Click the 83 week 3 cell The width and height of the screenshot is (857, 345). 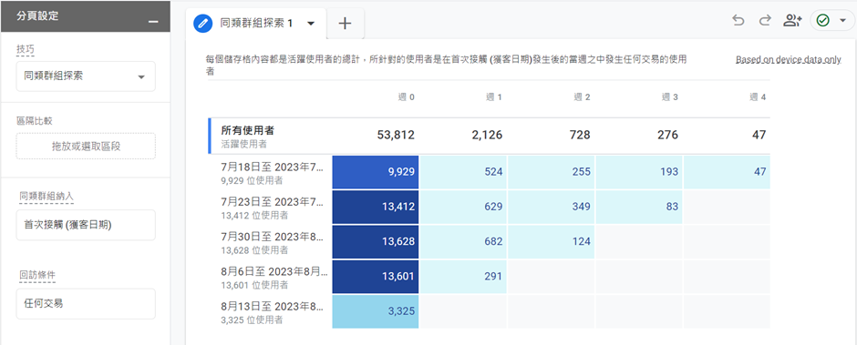coord(639,207)
